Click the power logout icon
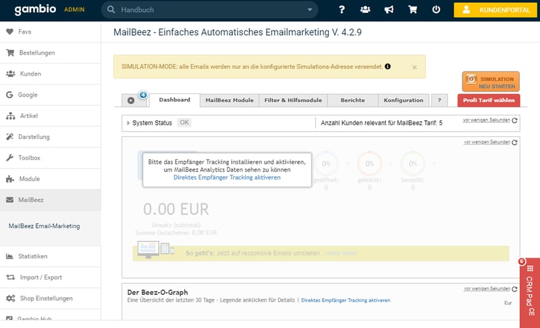 436,10
